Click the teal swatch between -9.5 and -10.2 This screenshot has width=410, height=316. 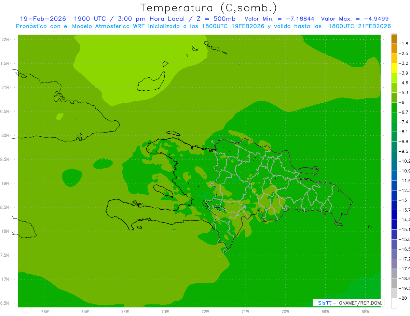pyautogui.click(x=394, y=156)
